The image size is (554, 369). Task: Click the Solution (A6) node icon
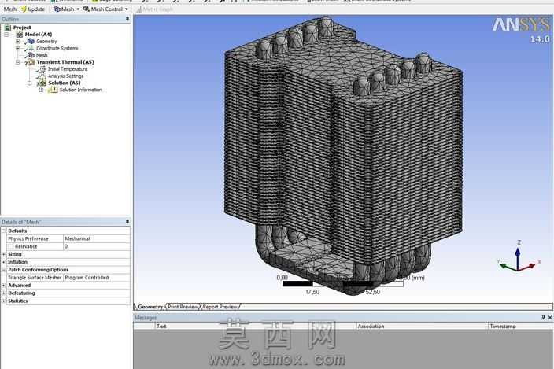tap(42, 83)
